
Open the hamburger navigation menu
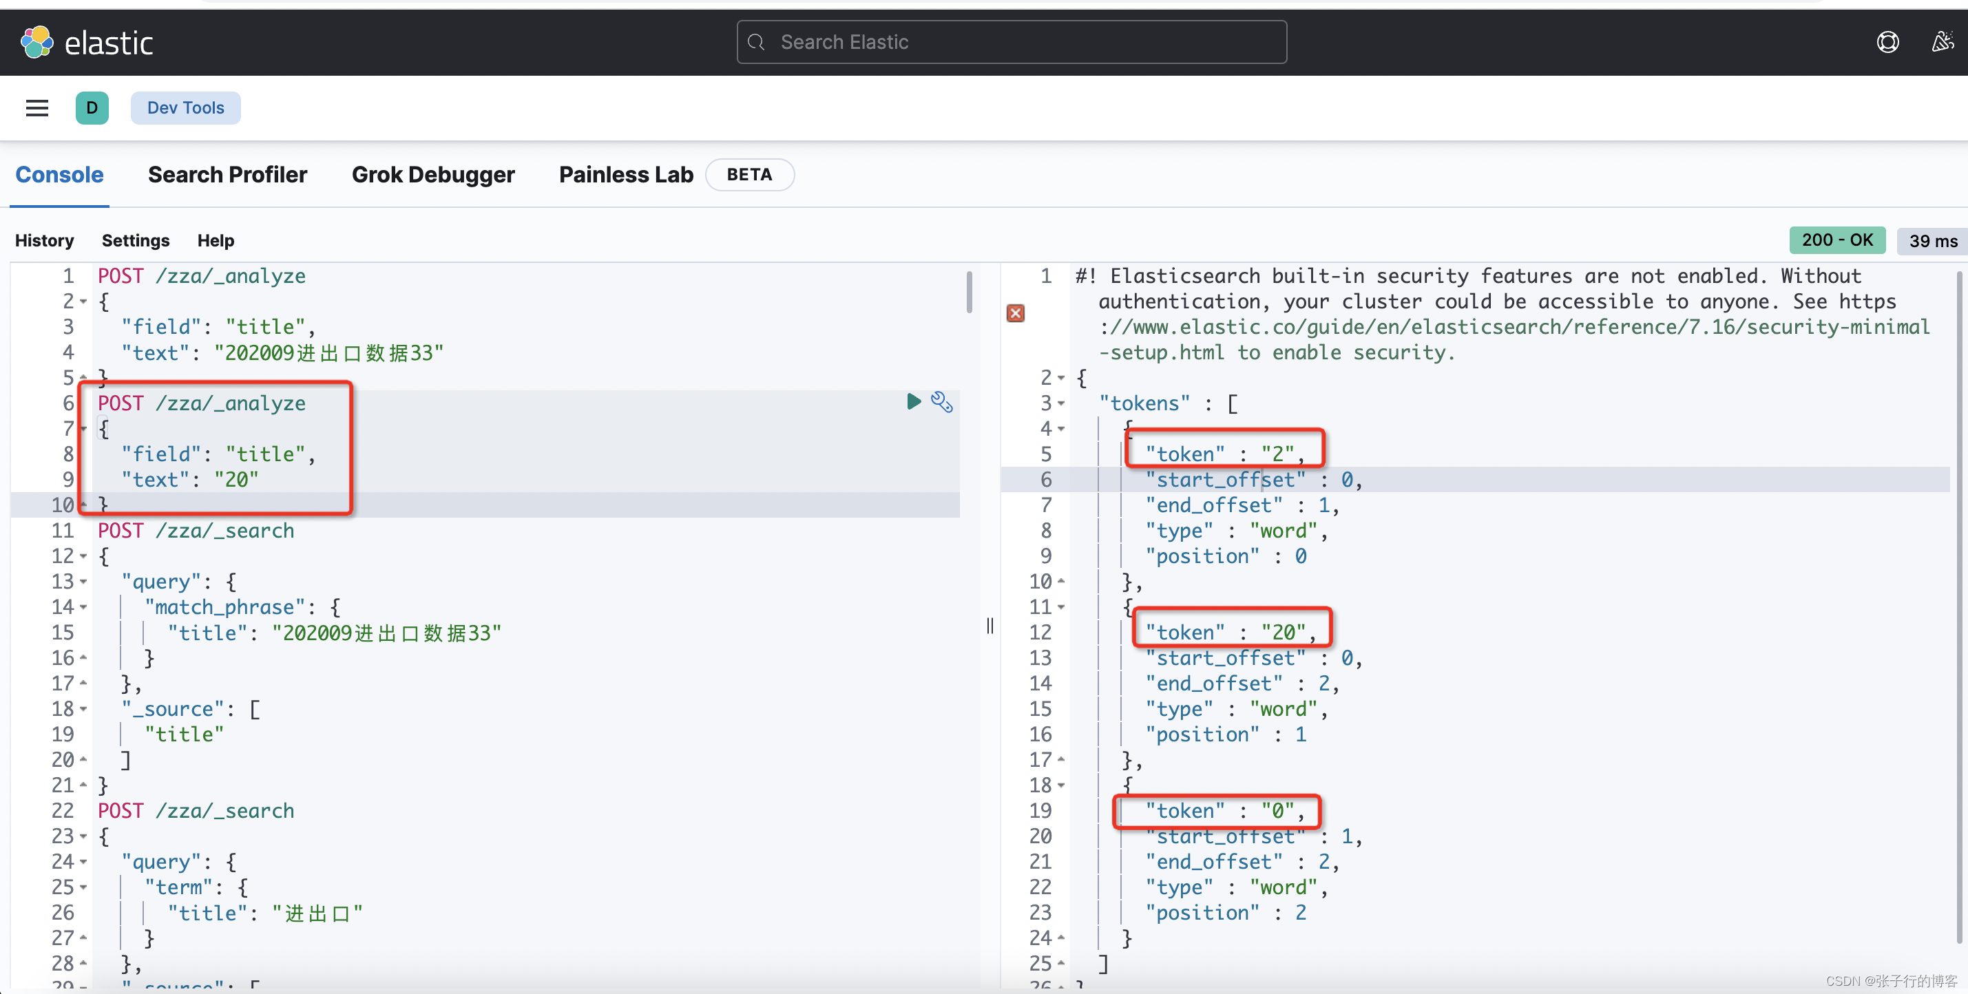pos(36,107)
